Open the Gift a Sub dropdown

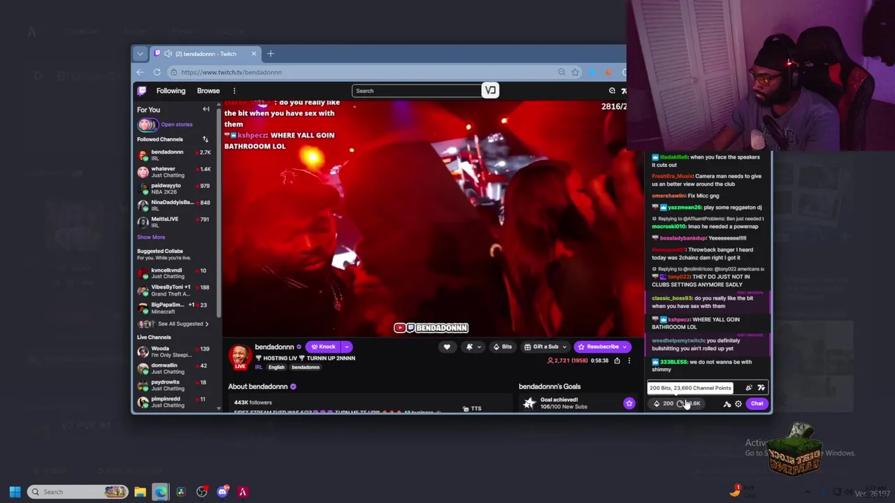545,347
